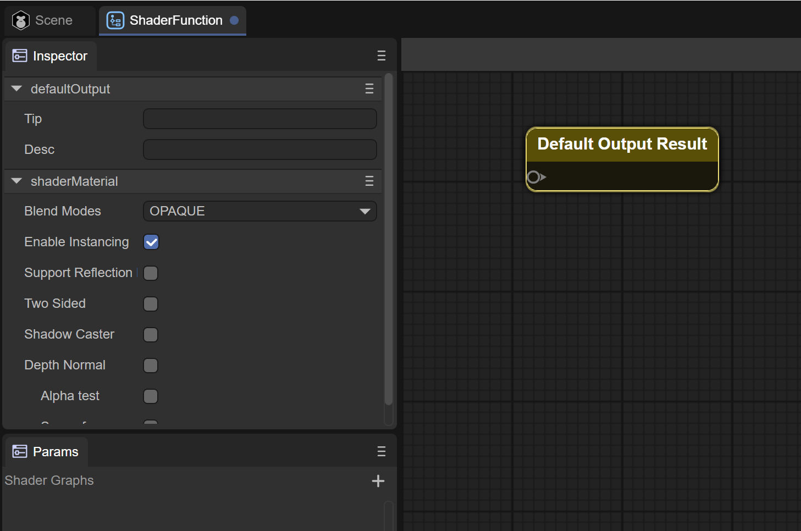Viewport: 801px width, 531px height.
Task: Enable the Two Sided checkbox
Action: [151, 304]
